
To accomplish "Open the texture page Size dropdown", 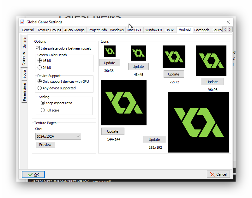I will coord(58,136).
